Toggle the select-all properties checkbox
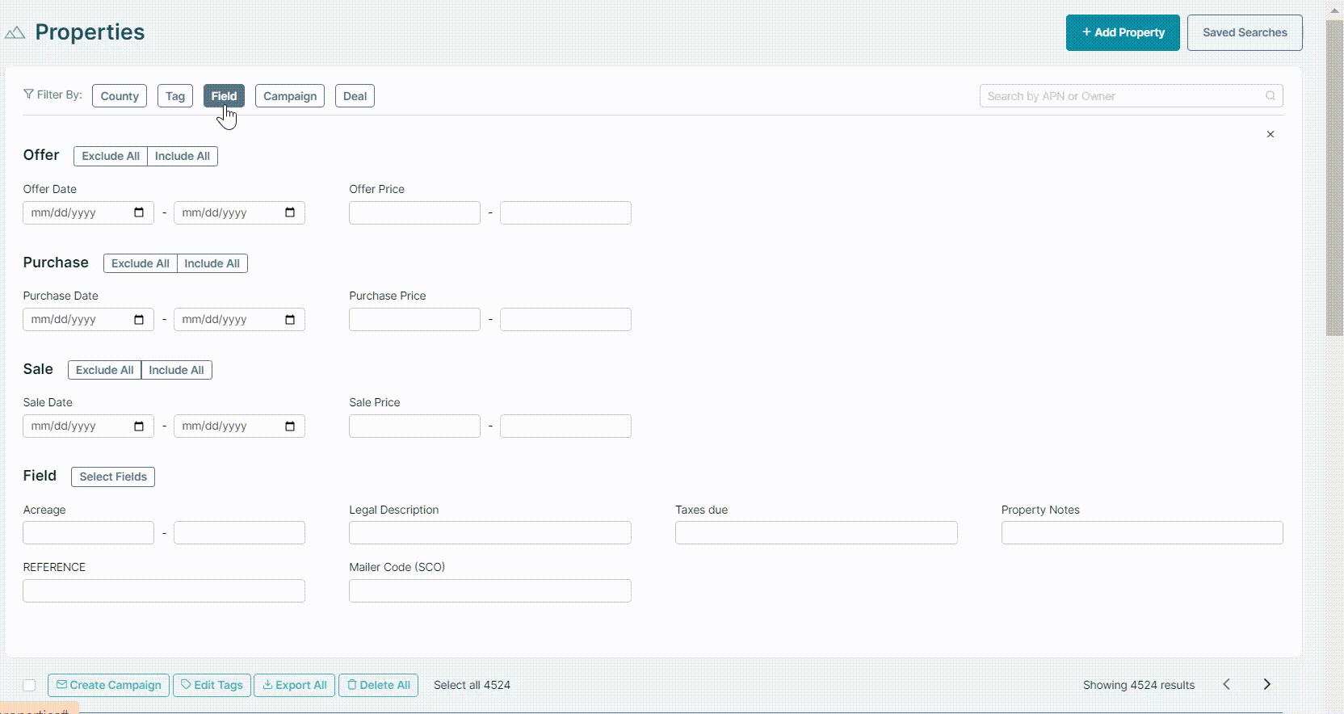The image size is (1344, 714). 29,685
